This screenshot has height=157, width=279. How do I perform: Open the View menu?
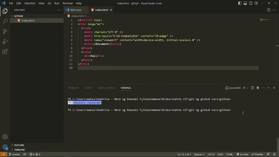pos(41,3)
